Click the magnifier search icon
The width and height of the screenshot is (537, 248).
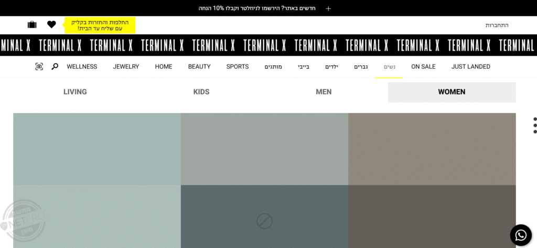point(55,66)
